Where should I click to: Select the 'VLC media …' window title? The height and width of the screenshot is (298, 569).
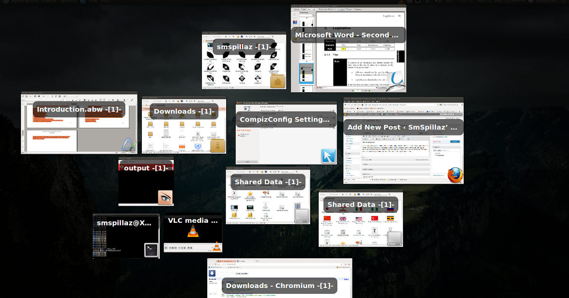coord(193,220)
